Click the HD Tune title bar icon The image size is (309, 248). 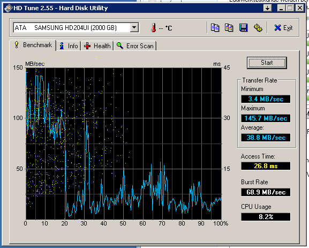(x=8, y=8)
